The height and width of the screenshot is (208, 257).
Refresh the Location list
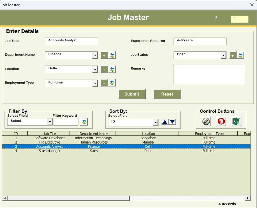[112, 69]
